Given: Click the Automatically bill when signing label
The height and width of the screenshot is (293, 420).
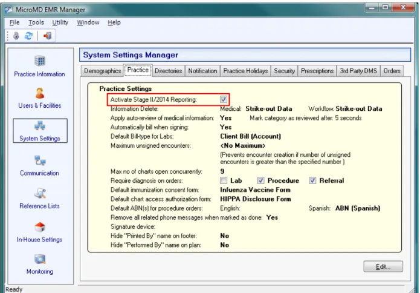Looking at the screenshot, I should pos(149,127).
